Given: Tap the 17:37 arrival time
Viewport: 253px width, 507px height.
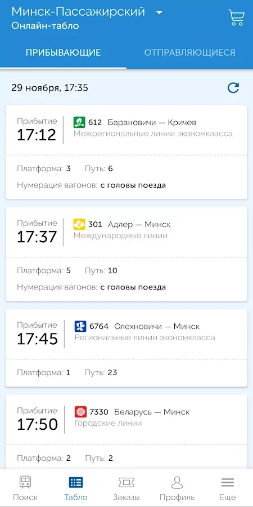Looking at the screenshot, I should tap(37, 237).
